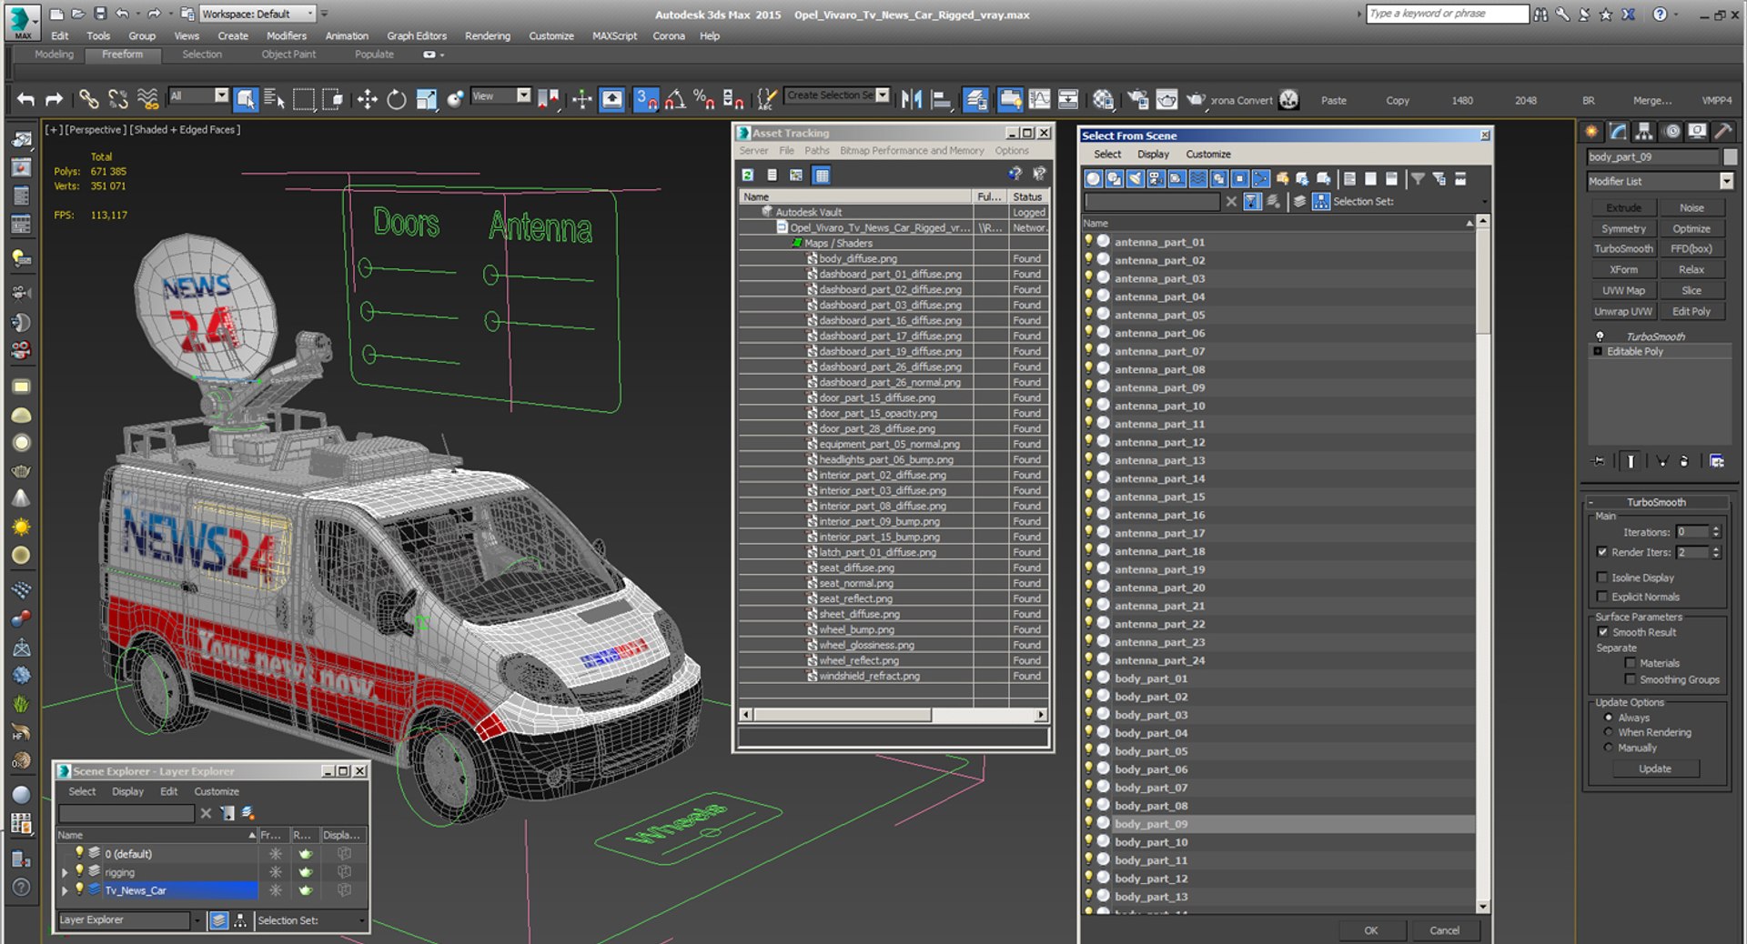Switch to Freeform ribbon tab
This screenshot has height=944, width=1747.
click(123, 55)
